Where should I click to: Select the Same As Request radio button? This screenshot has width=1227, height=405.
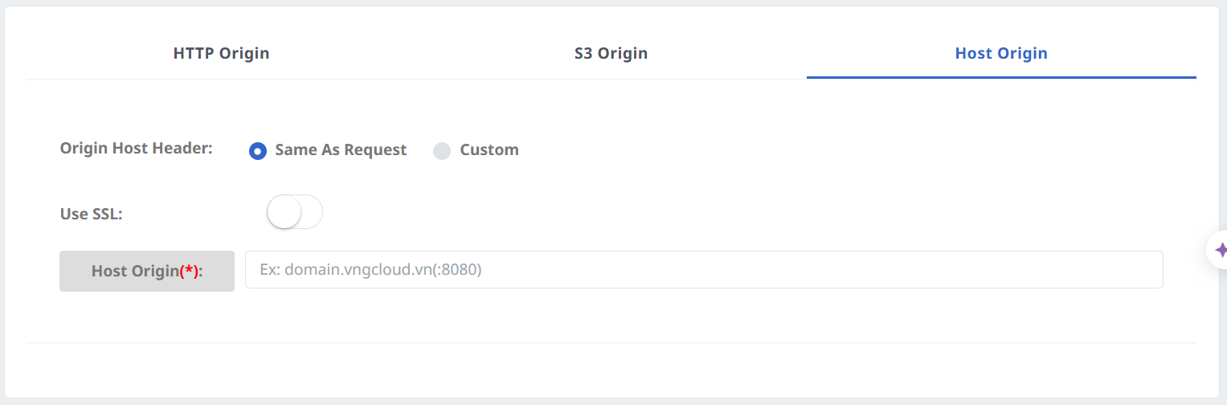click(x=258, y=150)
